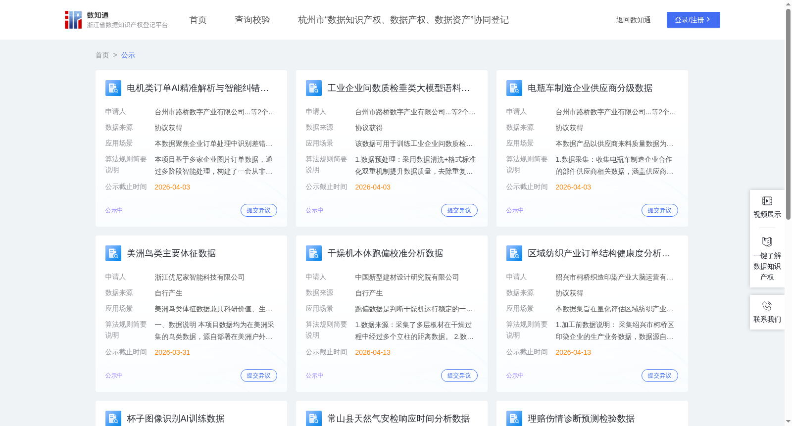Click the 公示 breadcrumb link
792x426 pixels.
click(x=128, y=55)
